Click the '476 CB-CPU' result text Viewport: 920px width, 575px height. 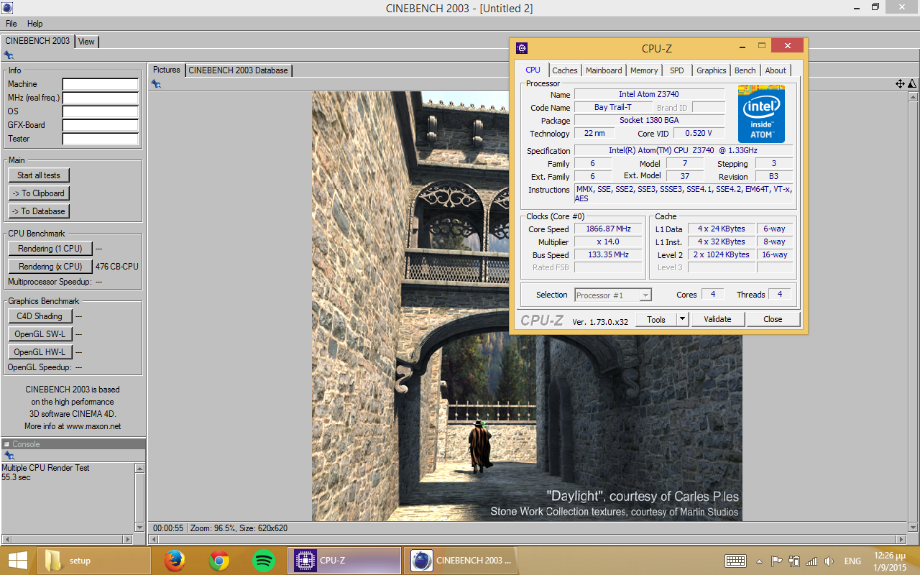(x=117, y=267)
